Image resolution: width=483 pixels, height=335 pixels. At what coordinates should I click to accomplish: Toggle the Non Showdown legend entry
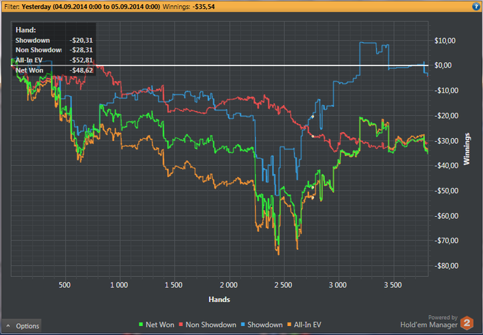pyautogui.click(x=207, y=325)
